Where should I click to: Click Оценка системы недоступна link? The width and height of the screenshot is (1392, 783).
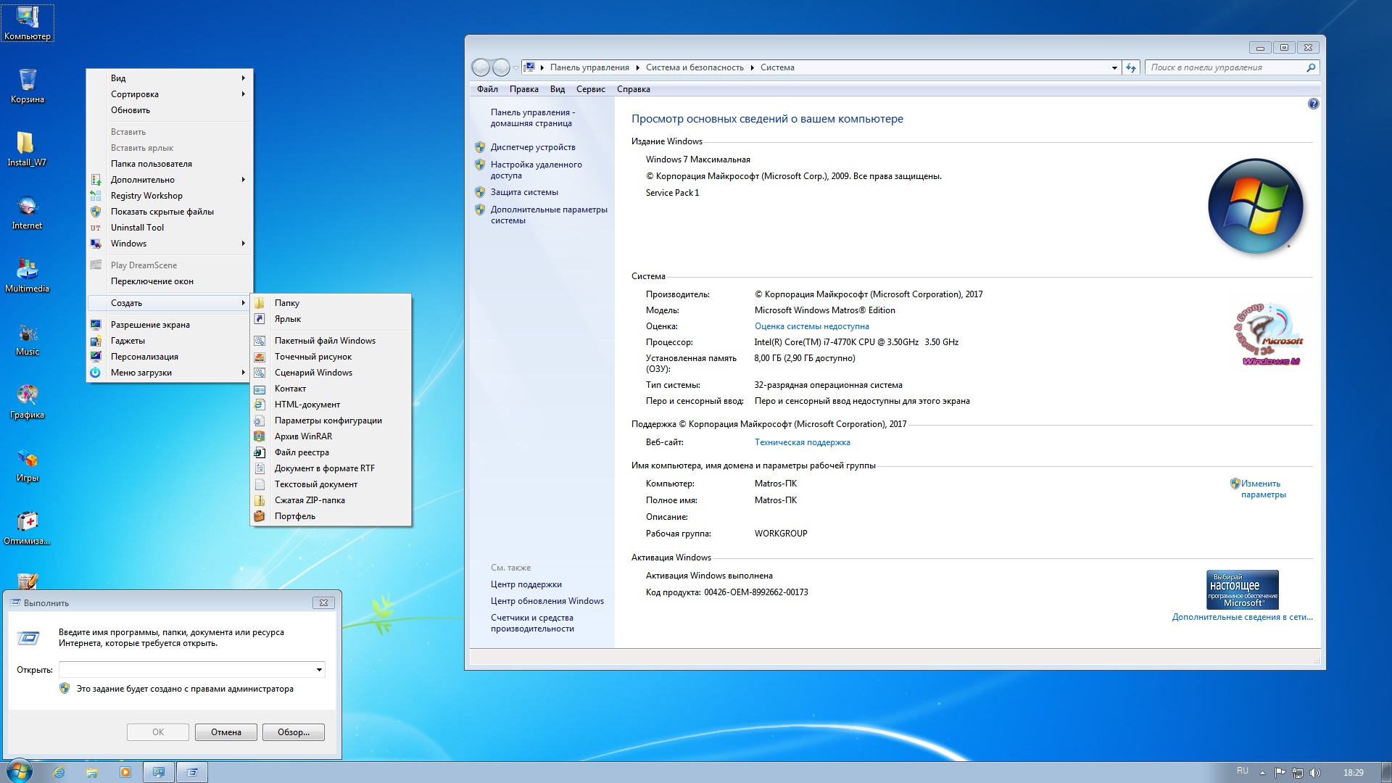811,325
